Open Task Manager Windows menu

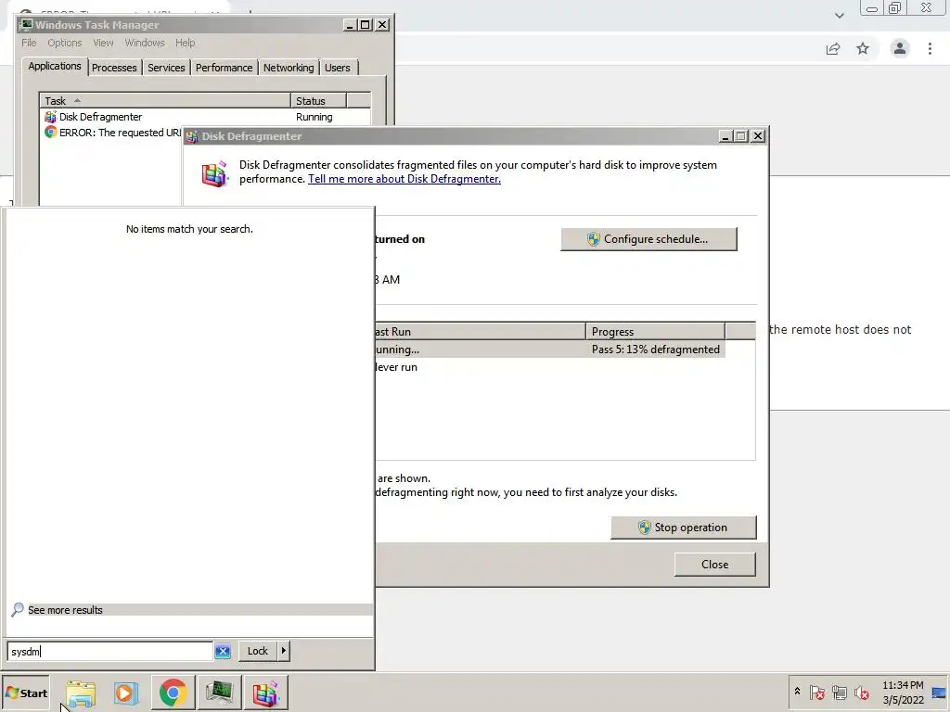point(144,43)
